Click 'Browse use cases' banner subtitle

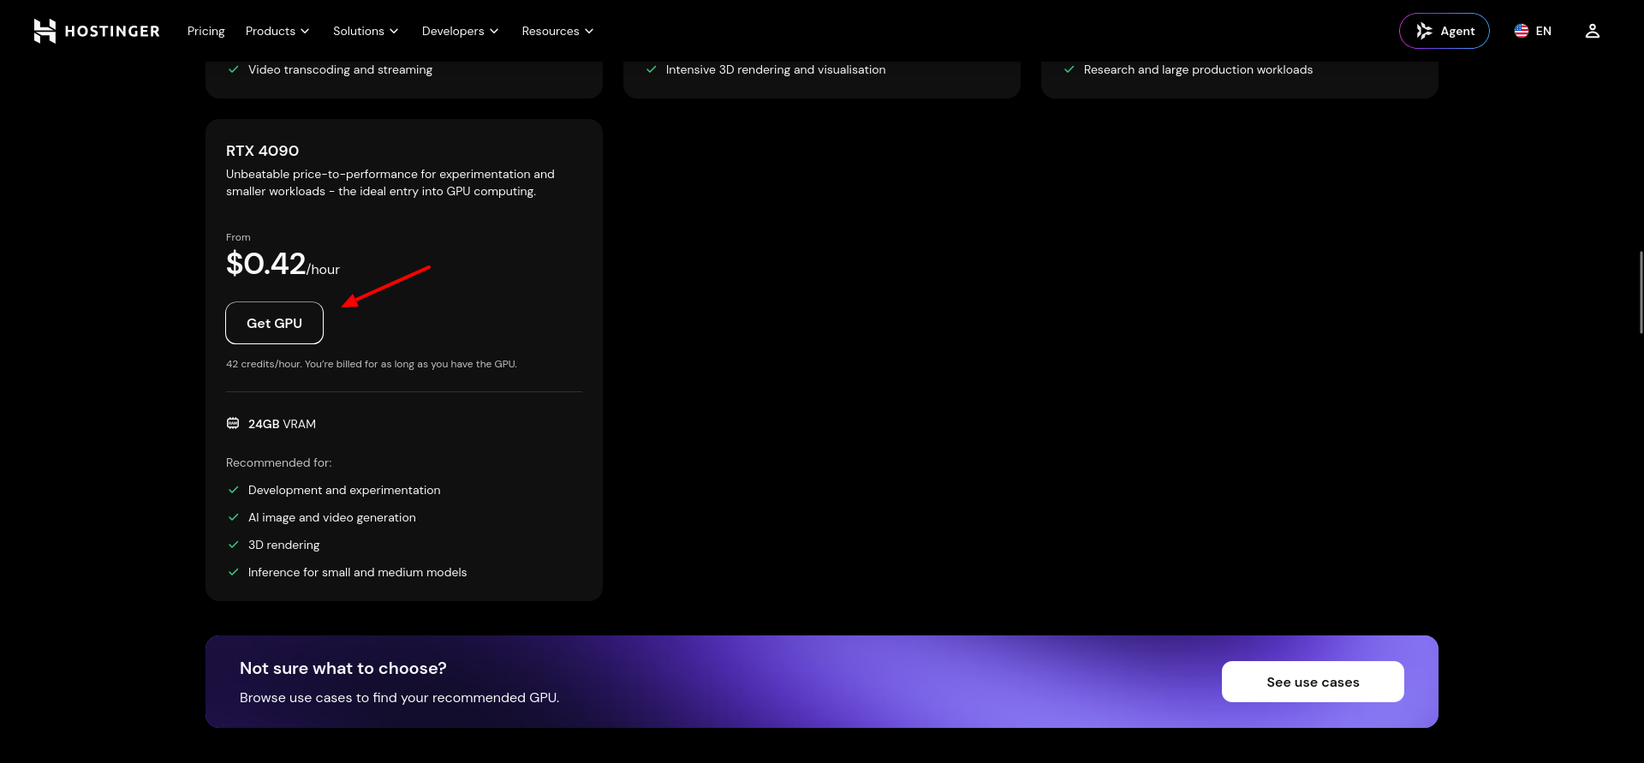[x=399, y=697]
